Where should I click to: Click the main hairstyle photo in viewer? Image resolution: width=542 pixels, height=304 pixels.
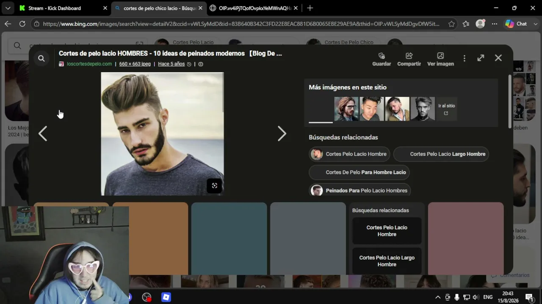point(162,134)
